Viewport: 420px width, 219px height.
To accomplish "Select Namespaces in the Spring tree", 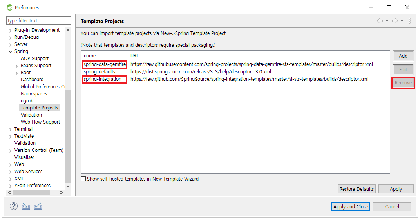I will pos(34,94).
